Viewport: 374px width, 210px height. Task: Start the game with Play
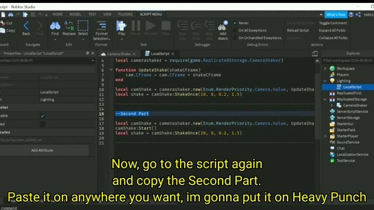click(x=122, y=26)
